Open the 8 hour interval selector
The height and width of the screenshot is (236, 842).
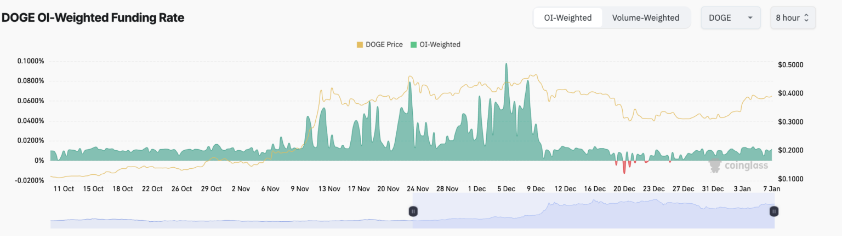coord(792,17)
